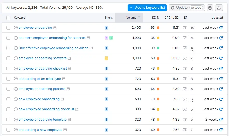Viewport: 229px width, 136px height.
Task: Refresh the 'employee onboarding' keyword row
Action: click(x=221, y=28)
